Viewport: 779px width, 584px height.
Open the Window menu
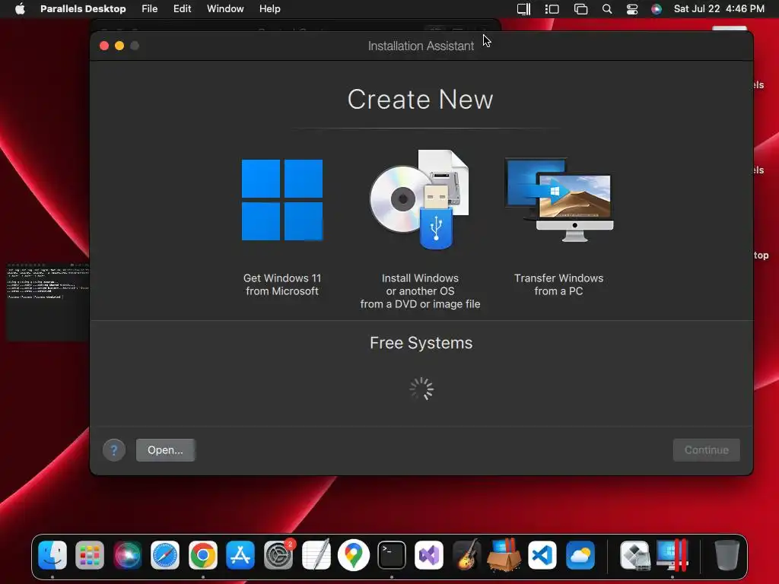coord(225,9)
